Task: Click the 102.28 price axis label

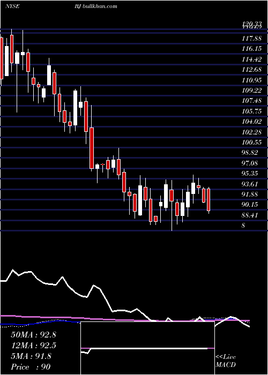Action: tap(251, 132)
